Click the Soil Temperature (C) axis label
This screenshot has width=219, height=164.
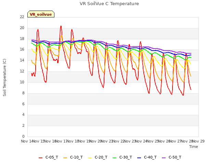(x=4, y=78)
